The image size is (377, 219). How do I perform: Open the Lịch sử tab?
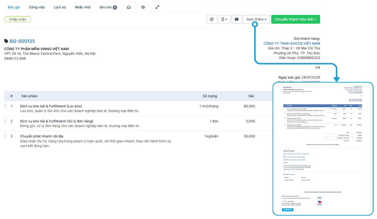[60, 7]
